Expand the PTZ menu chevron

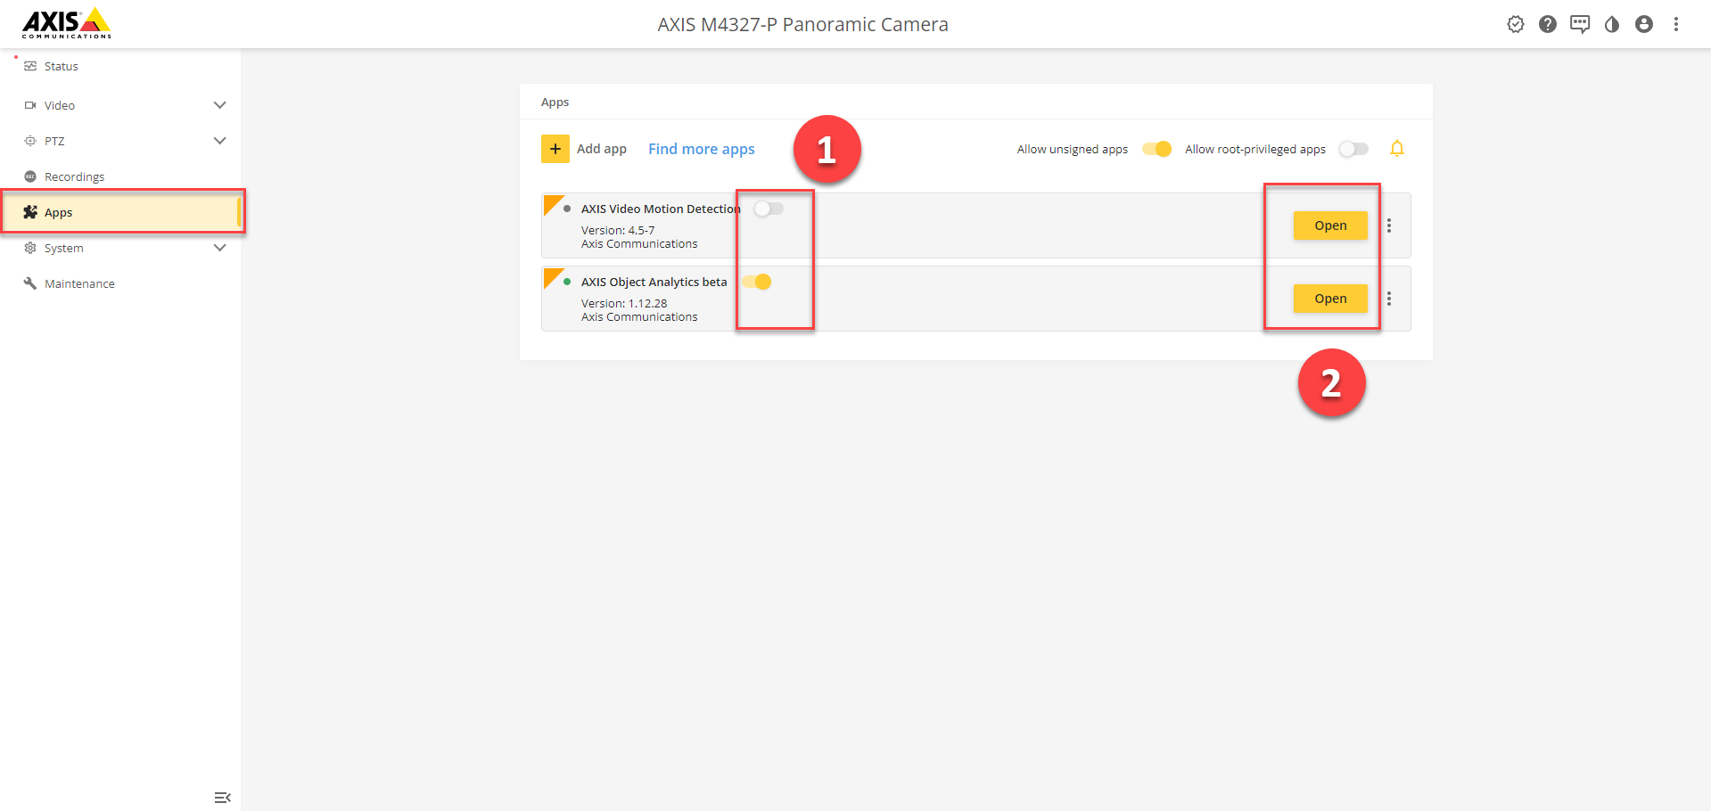click(x=220, y=141)
